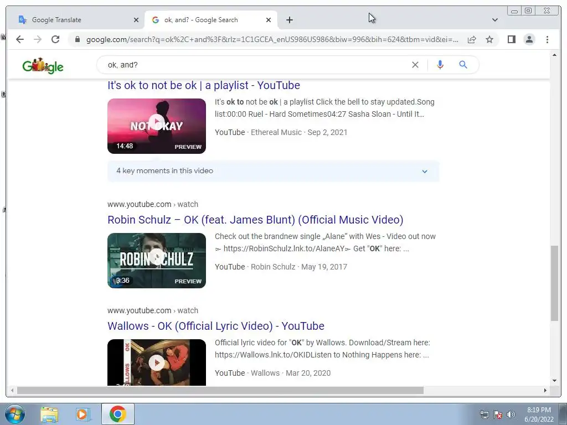The height and width of the screenshot is (425, 567).
Task: Open Robin Schulz – OK music video link
Action: 255,220
